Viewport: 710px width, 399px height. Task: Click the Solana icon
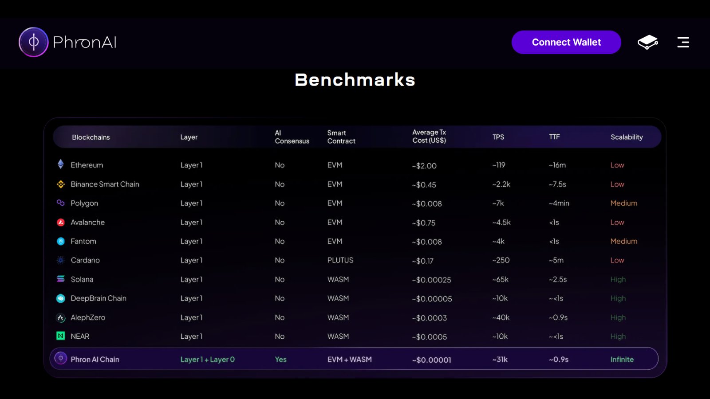[61, 279]
